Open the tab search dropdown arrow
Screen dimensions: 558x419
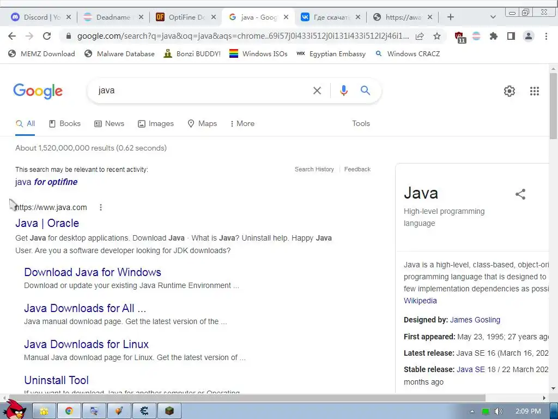point(493,17)
